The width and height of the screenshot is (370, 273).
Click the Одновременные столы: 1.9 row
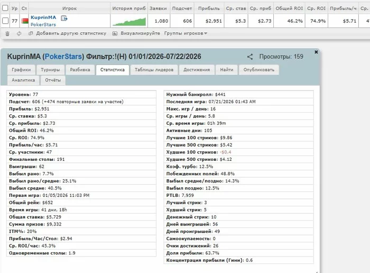tap(81, 253)
